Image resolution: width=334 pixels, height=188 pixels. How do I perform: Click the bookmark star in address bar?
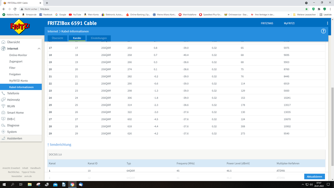pyautogui.click(x=306, y=9)
